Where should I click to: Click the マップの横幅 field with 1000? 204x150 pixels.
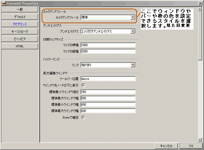click(108, 45)
